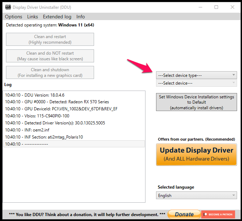Open the Options menu
The image size is (242, 221).
tap(14, 17)
